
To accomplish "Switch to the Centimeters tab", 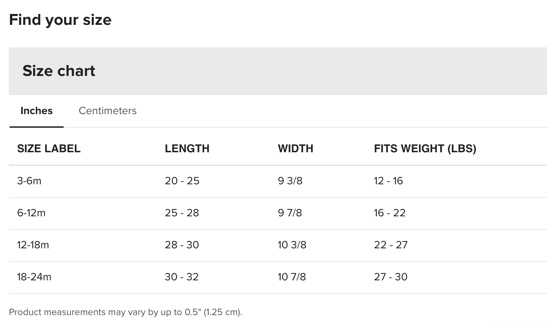I will click(107, 111).
